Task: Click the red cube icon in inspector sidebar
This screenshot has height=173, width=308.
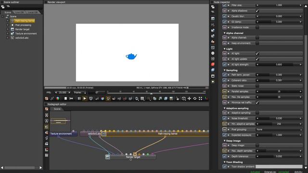Action: click(213, 64)
